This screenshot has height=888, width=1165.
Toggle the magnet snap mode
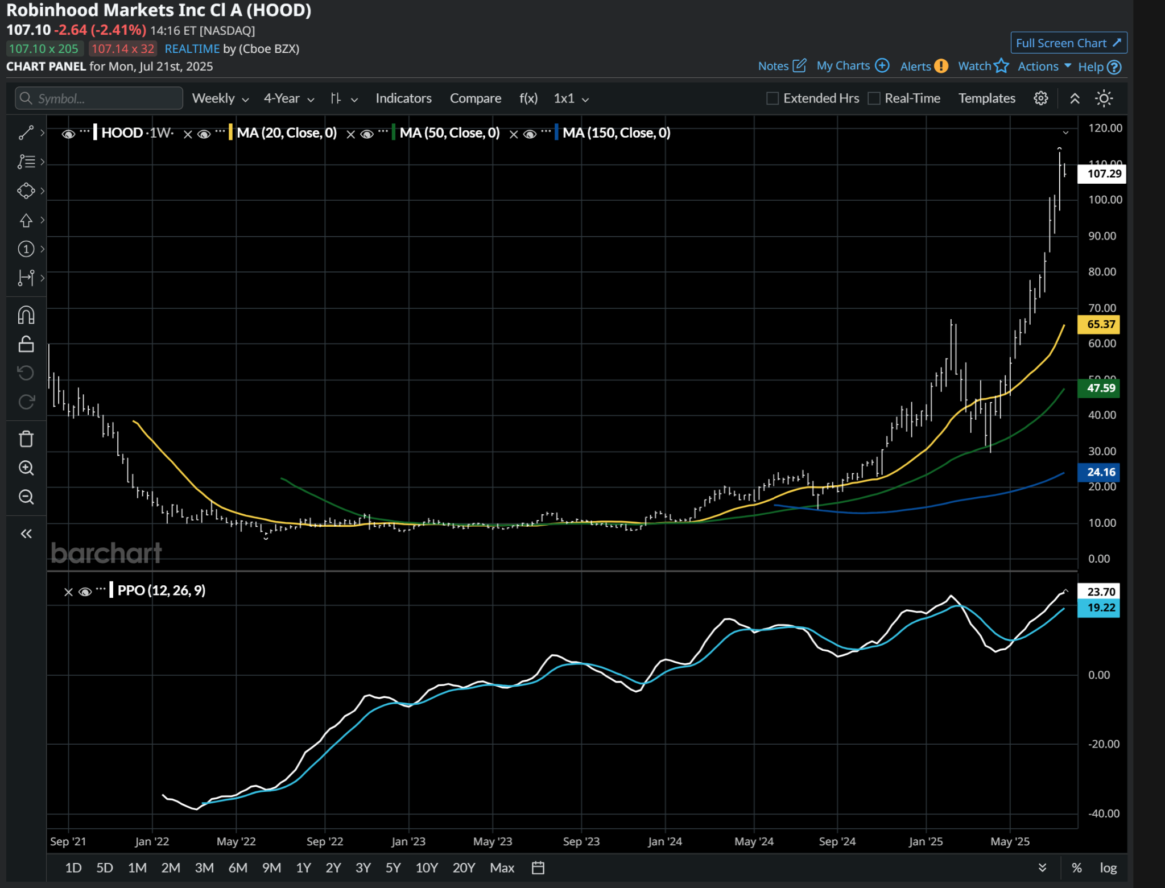pos(26,315)
